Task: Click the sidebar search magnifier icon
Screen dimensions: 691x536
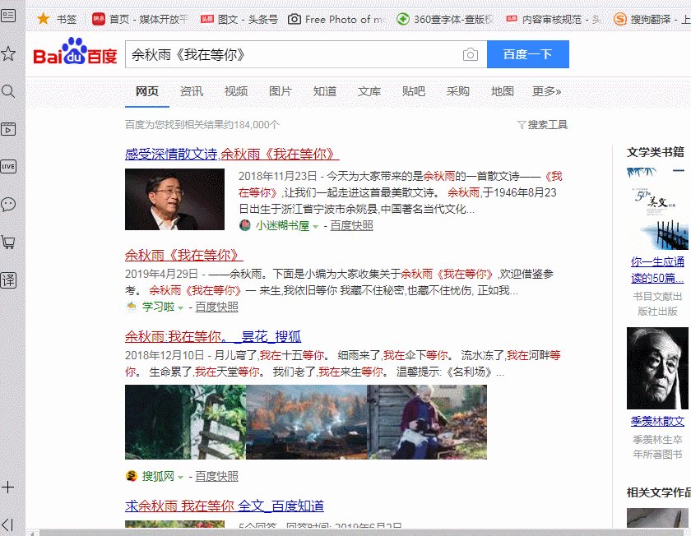Action: (8, 91)
